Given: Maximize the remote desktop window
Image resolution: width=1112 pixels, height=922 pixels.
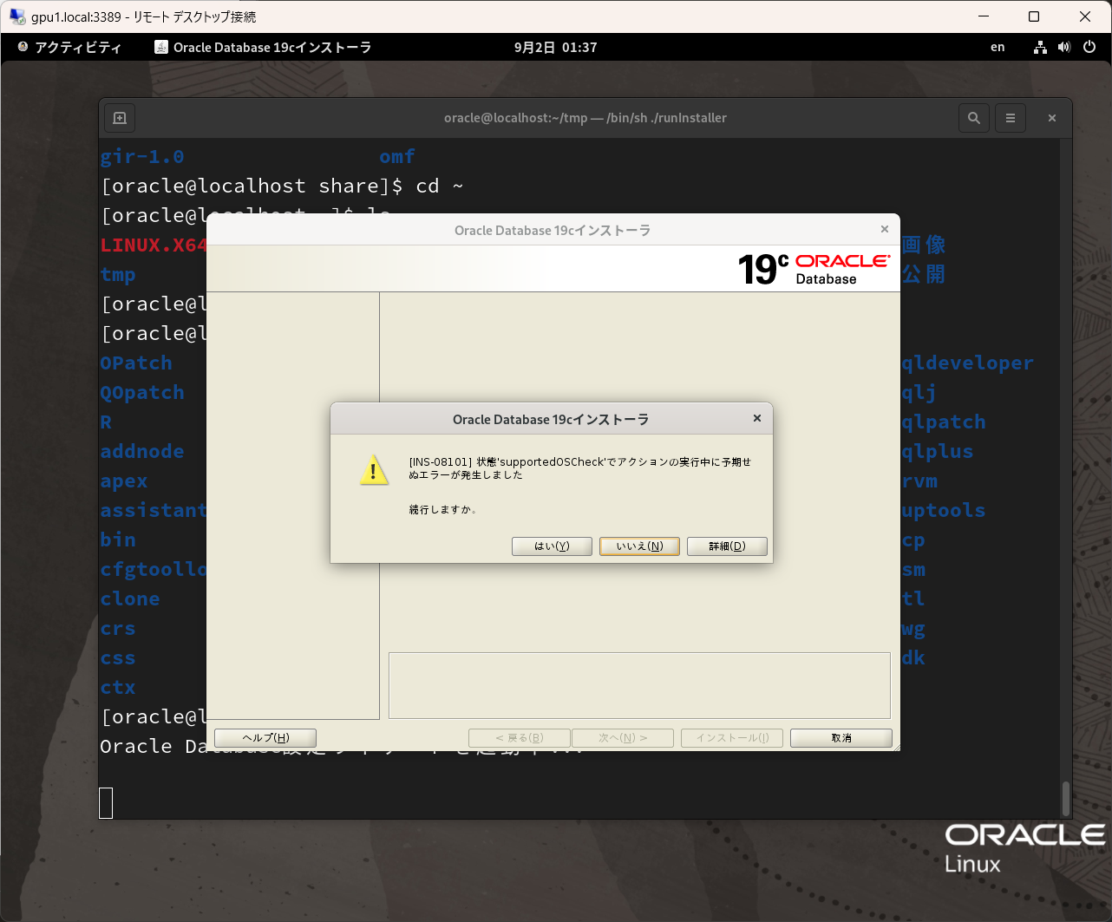Looking at the screenshot, I should click(1034, 16).
